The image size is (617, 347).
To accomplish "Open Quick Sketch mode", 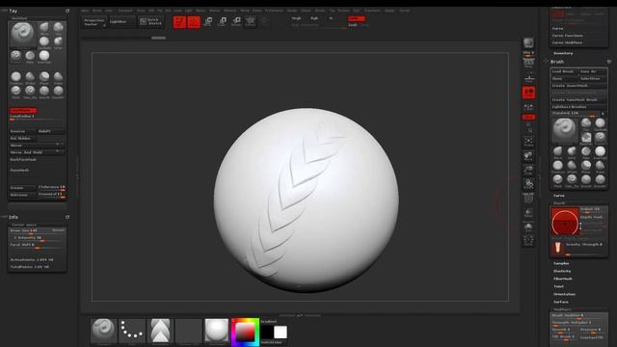I will (x=150, y=21).
